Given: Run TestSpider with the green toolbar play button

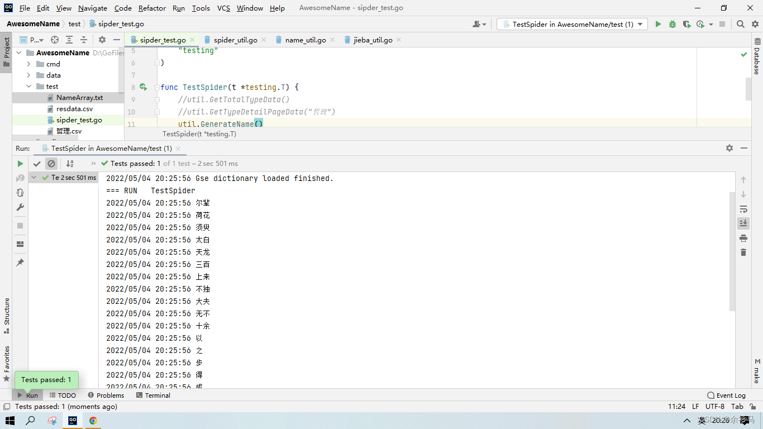Looking at the screenshot, I should click(x=658, y=24).
